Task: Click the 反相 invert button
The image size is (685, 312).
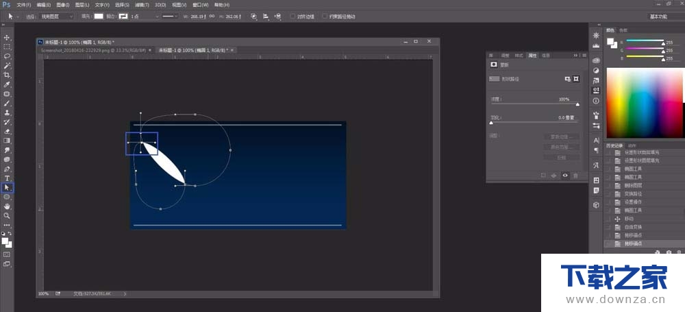Action: click(562, 157)
